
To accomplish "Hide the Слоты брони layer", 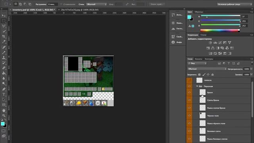I will tap(189, 100).
